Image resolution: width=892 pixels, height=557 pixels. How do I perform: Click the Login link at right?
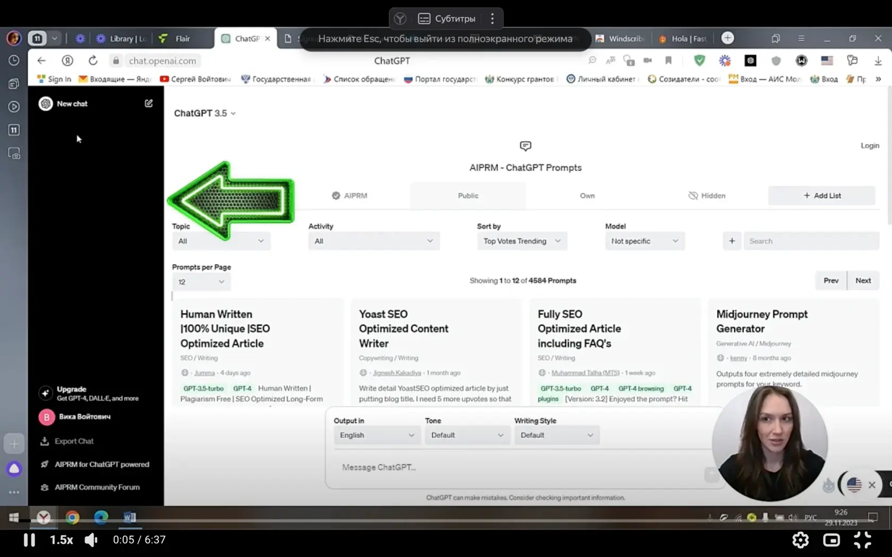[870, 146]
